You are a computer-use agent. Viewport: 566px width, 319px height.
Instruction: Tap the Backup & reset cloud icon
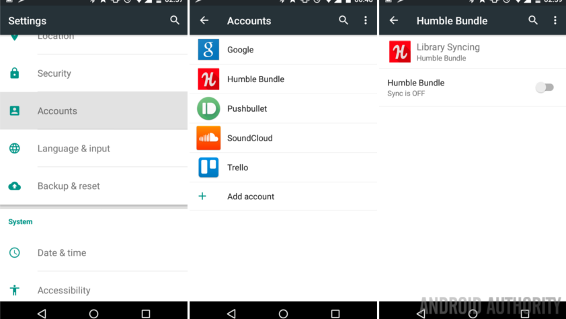(14, 186)
